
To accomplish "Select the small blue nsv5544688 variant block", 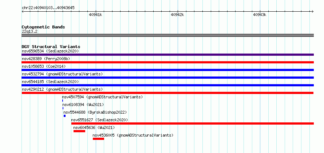I will click(65, 116).
